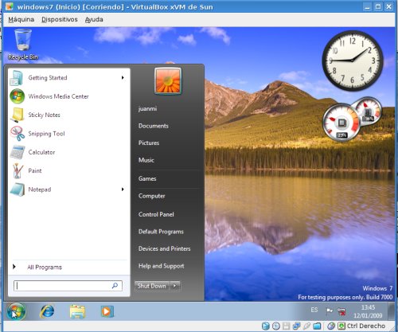
Task: Click the VirtualBox shared folders status icon
Action: click(x=317, y=326)
